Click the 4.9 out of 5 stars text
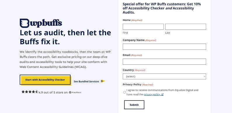The width and height of the screenshot is (232, 113). click(53, 92)
